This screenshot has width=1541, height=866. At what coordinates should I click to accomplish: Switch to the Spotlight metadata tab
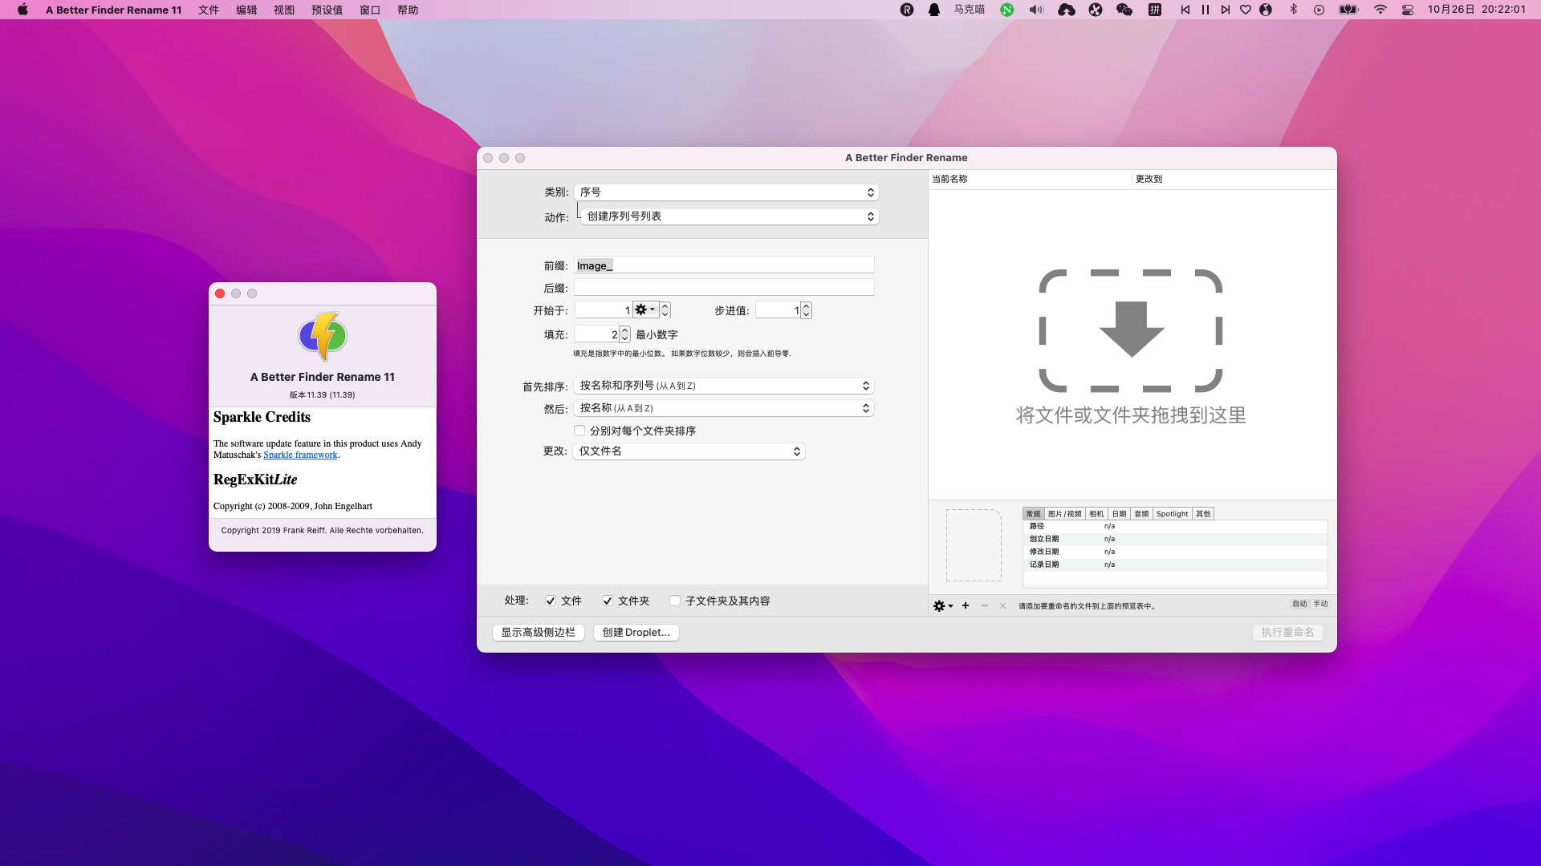click(1172, 514)
